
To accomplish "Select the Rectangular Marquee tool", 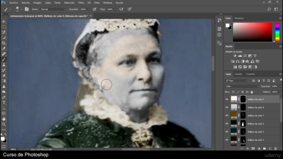I will pyautogui.click(x=4, y=27).
